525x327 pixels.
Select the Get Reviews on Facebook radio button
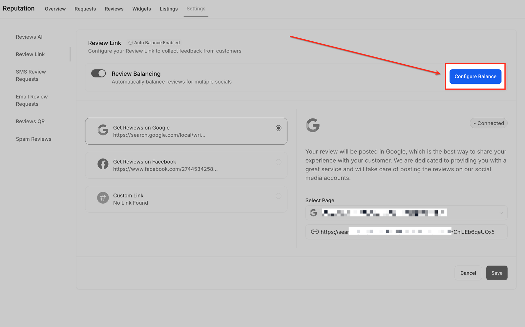(x=278, y=162)
